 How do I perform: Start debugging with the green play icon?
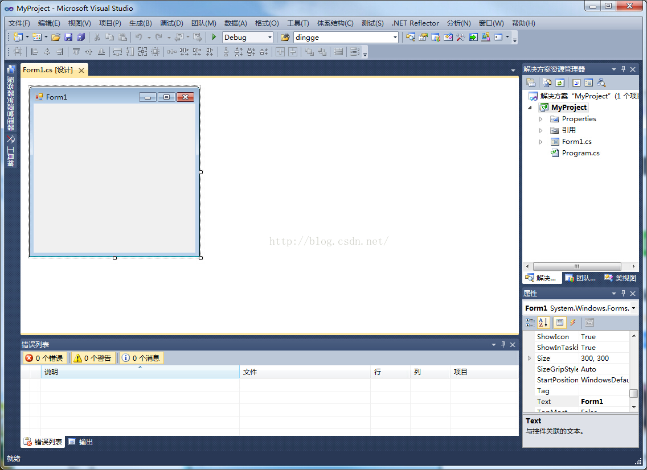click(x=214, y=37)
